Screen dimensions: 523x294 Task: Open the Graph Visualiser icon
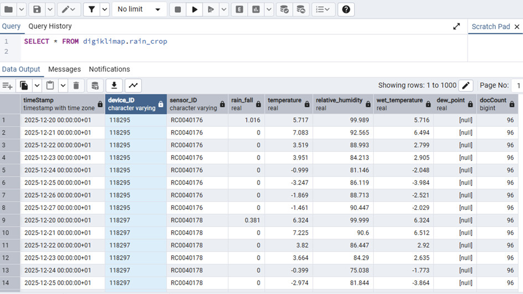tap(133, 85)
